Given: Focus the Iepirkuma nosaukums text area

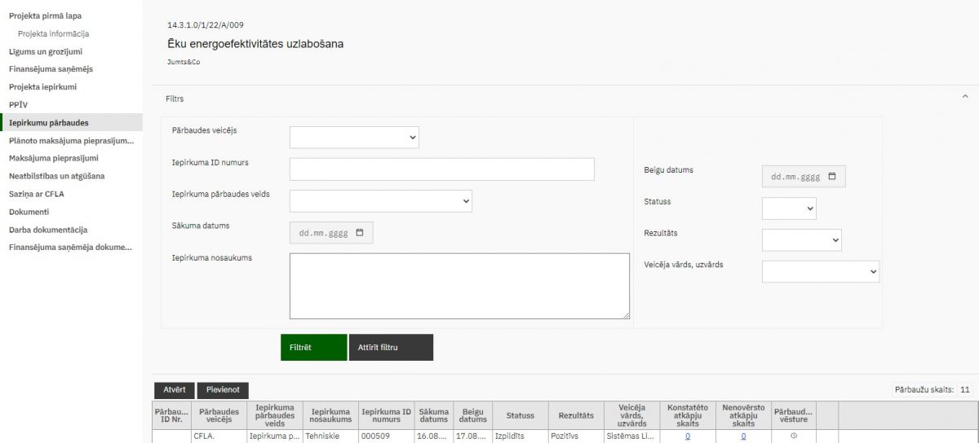Looking at the screenshot, I should click(x=458, y=286).
